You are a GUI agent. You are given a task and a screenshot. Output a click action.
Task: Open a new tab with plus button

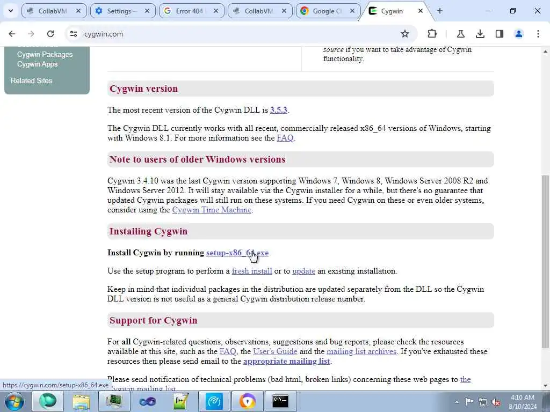440,11
